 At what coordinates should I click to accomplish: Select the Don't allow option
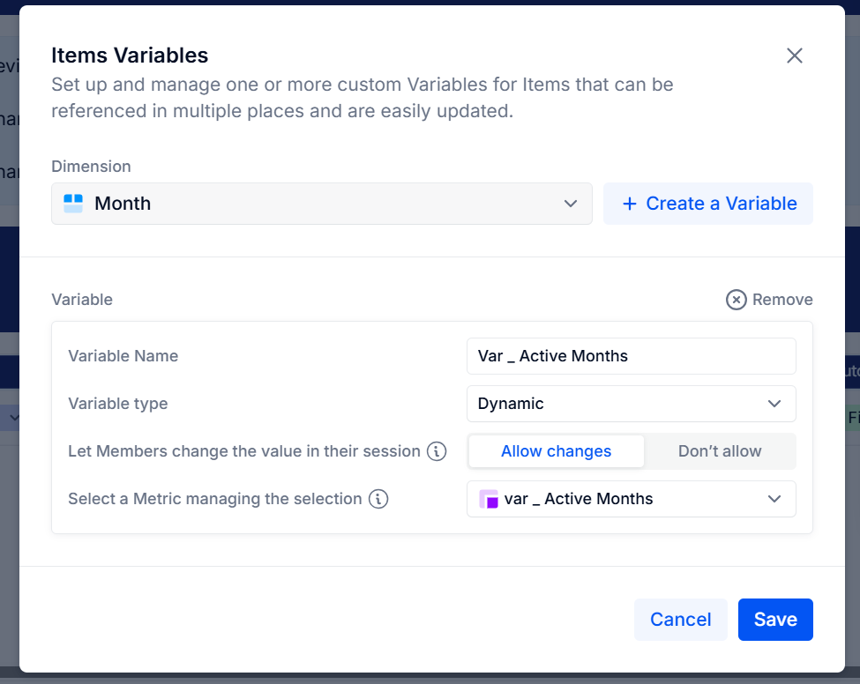720,451
